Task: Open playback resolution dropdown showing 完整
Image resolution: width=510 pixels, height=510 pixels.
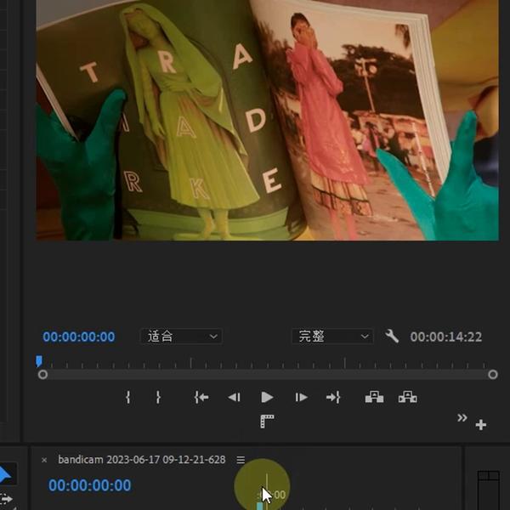Action: pos(332,337)
